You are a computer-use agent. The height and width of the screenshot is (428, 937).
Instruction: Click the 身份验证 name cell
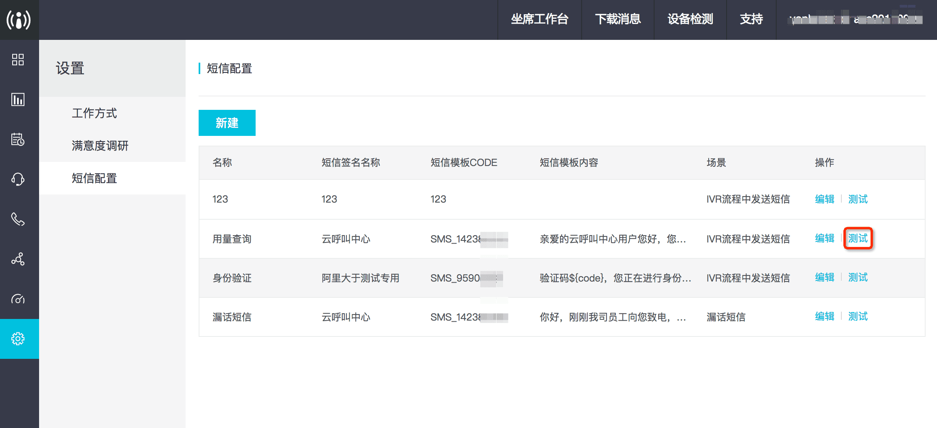tap(232, 278)
